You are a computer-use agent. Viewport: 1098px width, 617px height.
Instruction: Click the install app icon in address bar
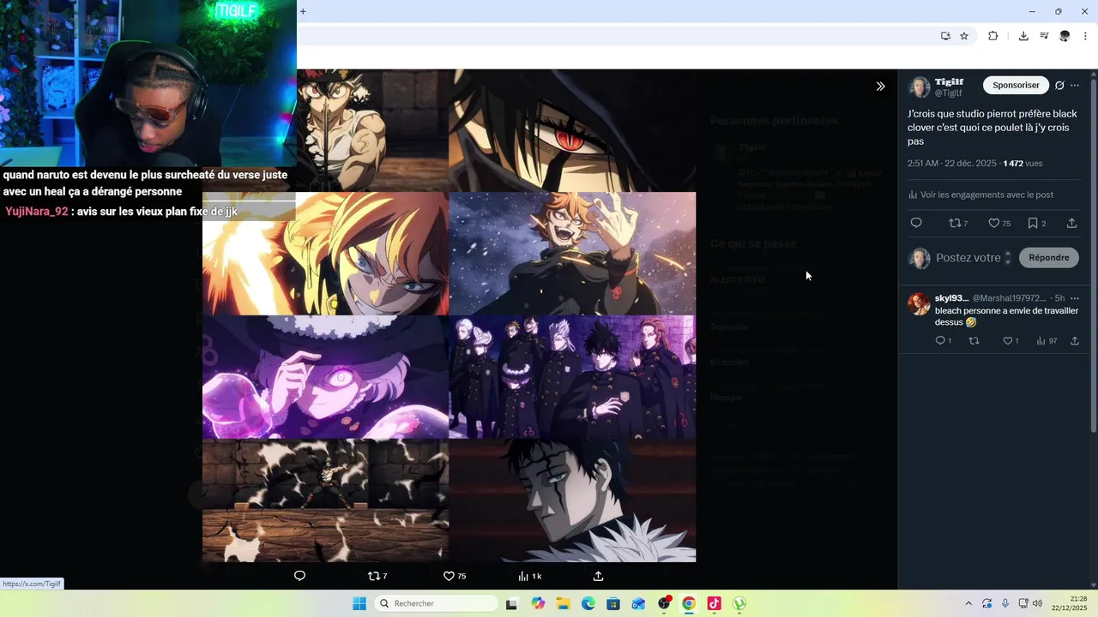click(x=945, y=36)
